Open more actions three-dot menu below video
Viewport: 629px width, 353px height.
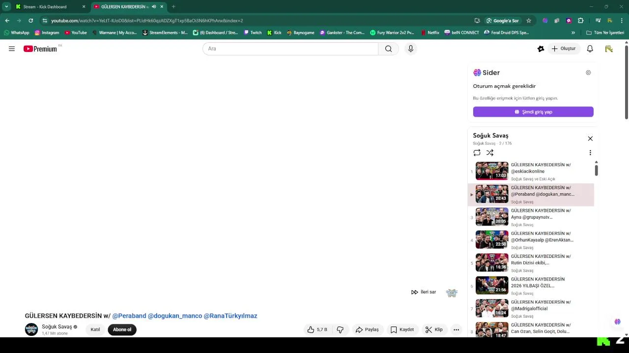[456, 329]
